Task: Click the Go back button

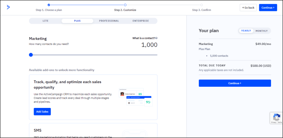Action: click(x=248, y=7)
